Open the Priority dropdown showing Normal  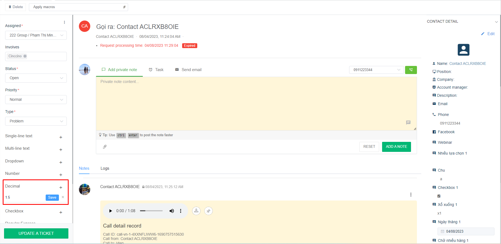36,100
